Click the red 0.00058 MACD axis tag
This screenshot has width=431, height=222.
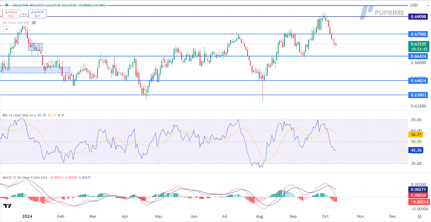(x=418, y=195)
